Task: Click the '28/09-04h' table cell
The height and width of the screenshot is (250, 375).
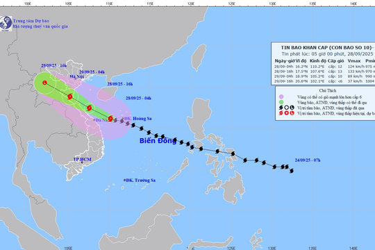Action: 283,67
